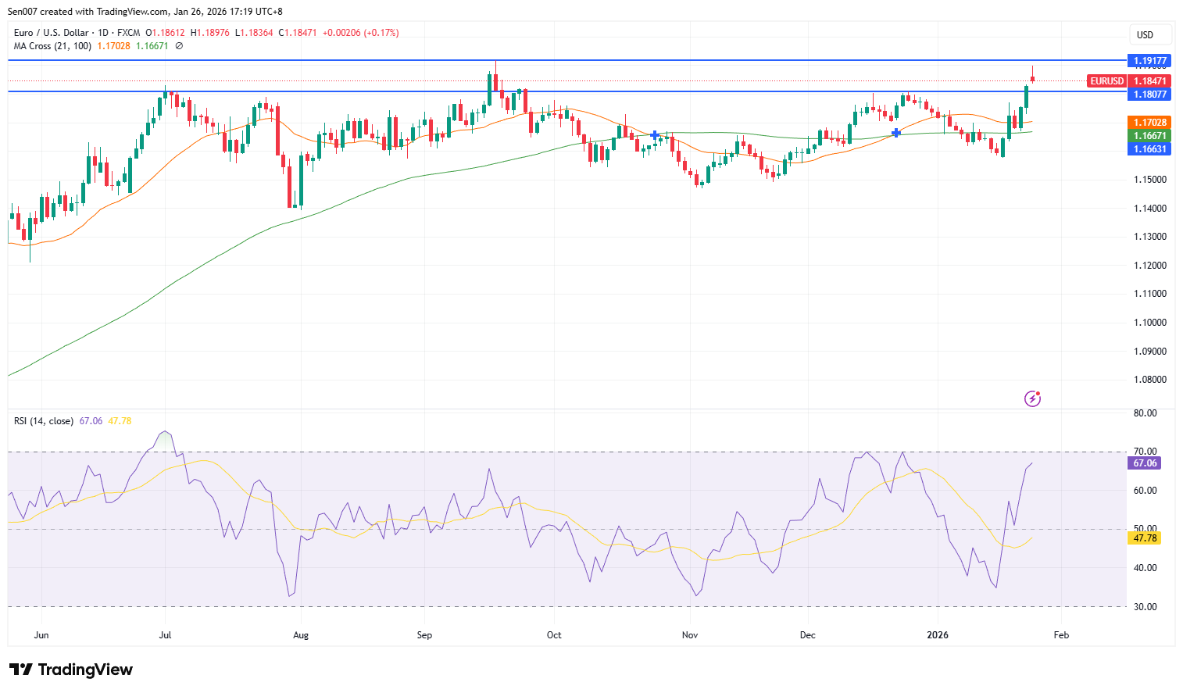Click the orange 1.17028 MA price tag
This screenshot has height=693, width=1183.
coord(1149,123)
